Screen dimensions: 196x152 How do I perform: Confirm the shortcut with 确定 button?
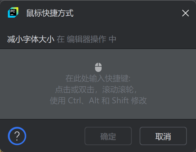click(x=108, y=136)
